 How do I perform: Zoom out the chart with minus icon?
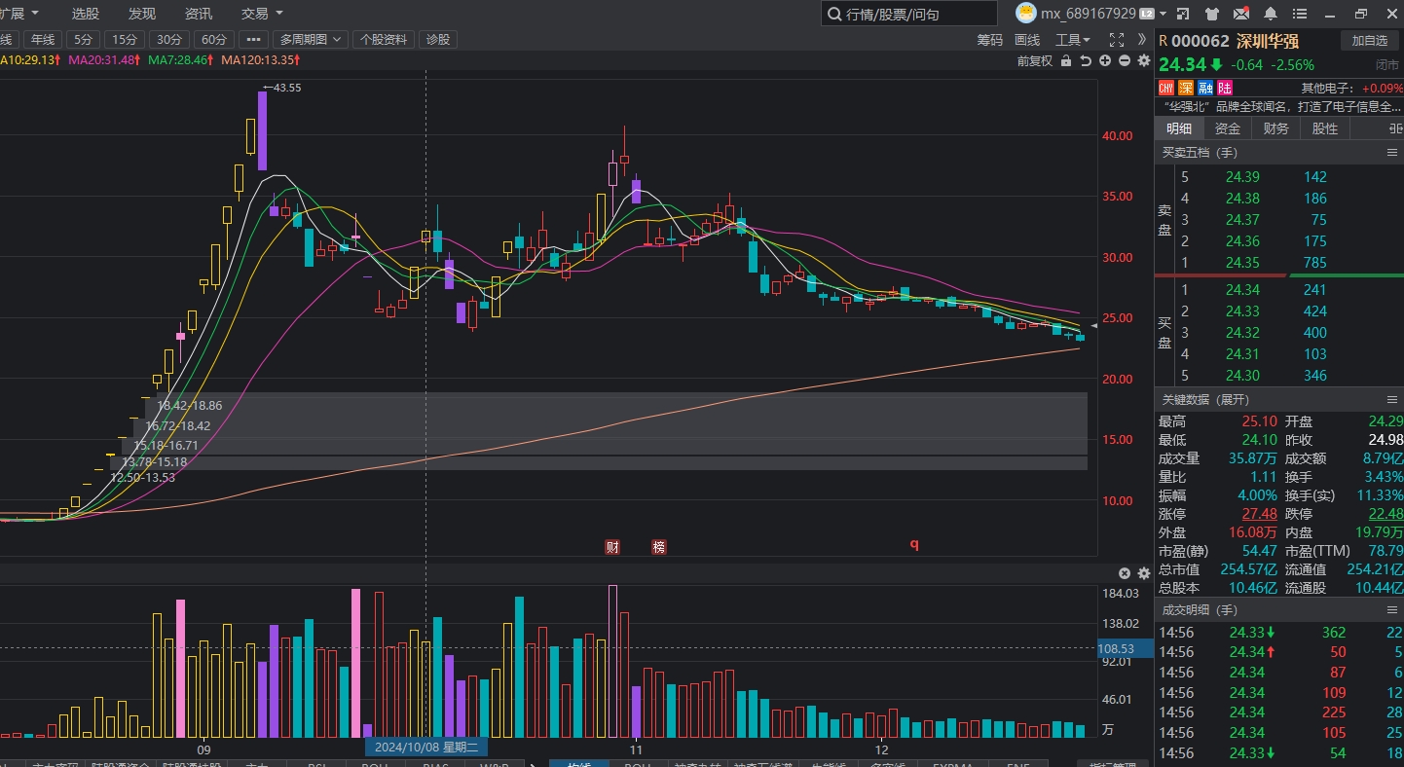point(1125,61)
